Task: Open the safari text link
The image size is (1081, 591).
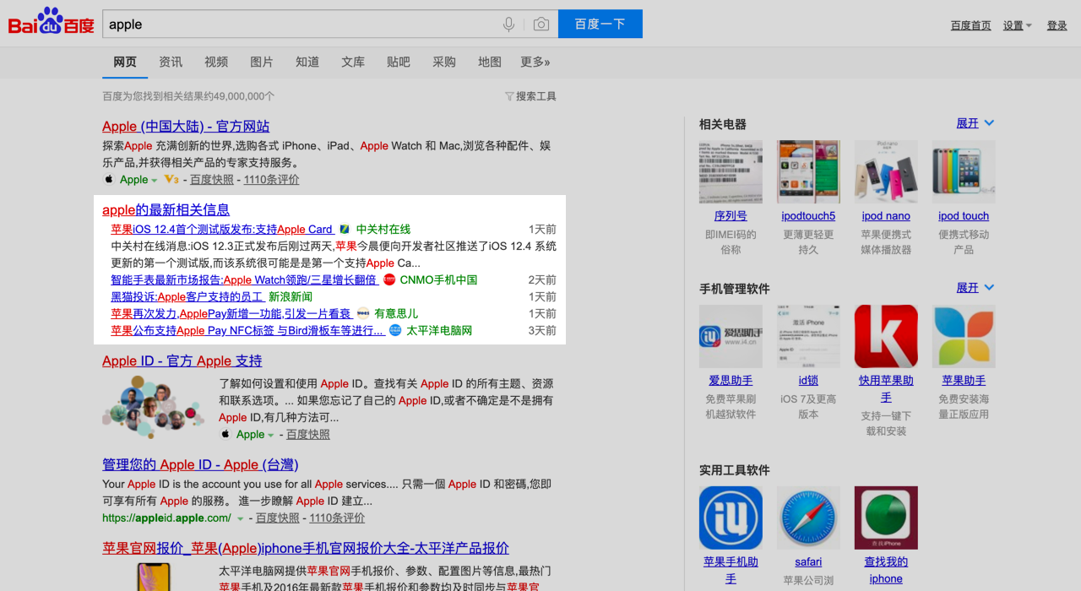Action: pyautogui.click(x=808, y=562)
